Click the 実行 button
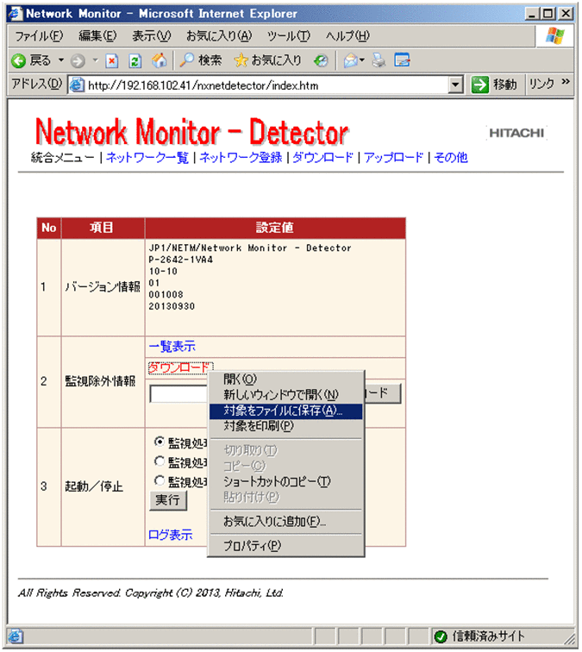 [x=168, y=500]
